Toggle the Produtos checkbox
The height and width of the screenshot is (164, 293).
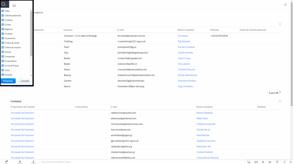click(3, 34)
